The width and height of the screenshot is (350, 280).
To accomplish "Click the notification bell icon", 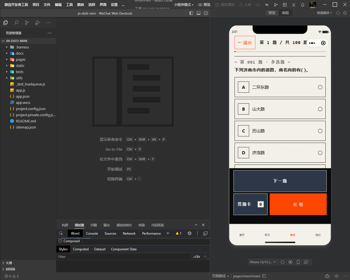I will pos(302,5).
